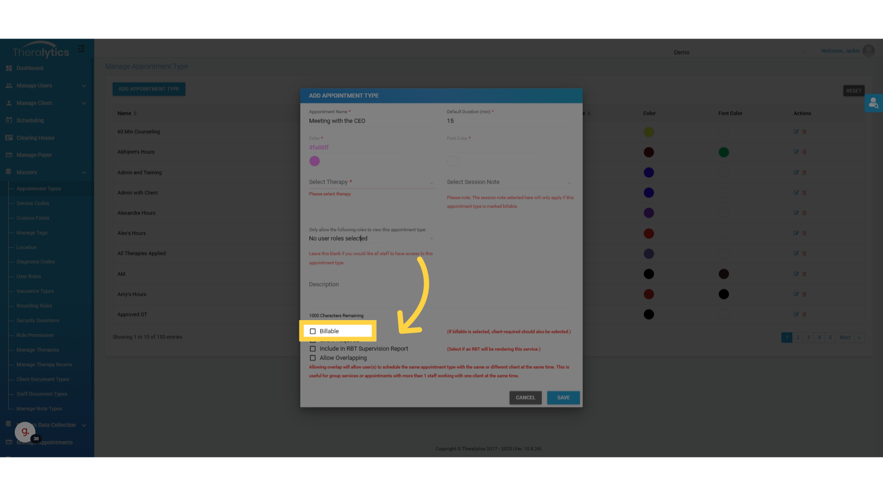Toggle the Allow Overlapping checkbox
This screenshot has width=883, height=496.
[x=313, y=358]
